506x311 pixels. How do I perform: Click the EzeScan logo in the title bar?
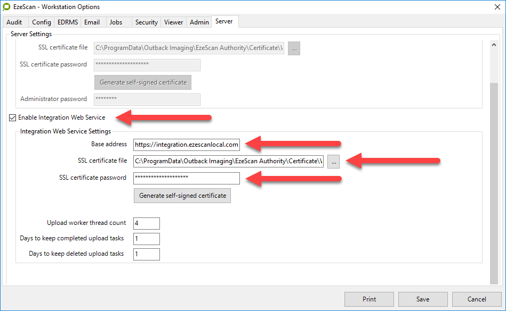tap(7, 7)
